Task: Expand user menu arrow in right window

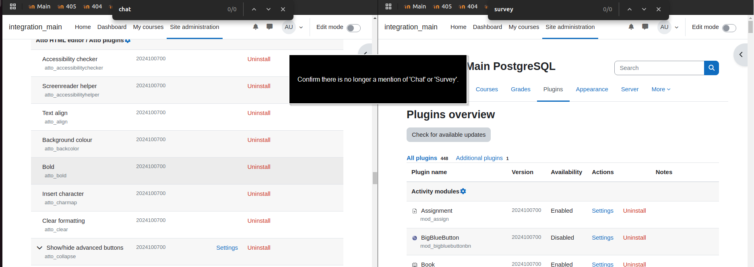Action: (x=677, y=27)
